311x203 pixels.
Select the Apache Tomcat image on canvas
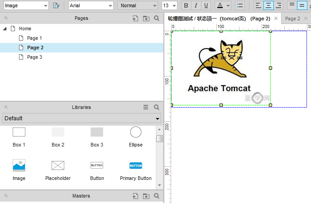(221, 68)
